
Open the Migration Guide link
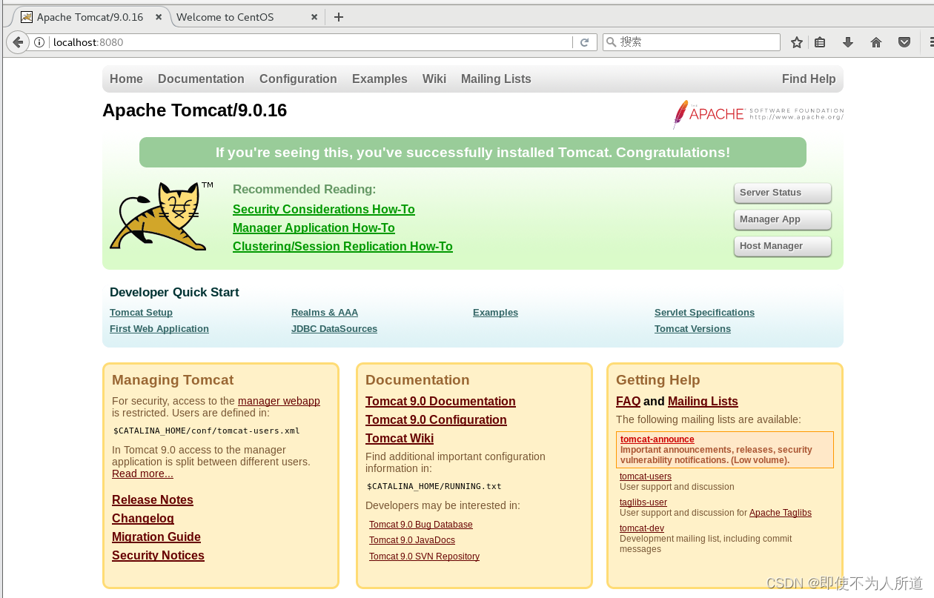pyautogui.click(x=156, y=536)
